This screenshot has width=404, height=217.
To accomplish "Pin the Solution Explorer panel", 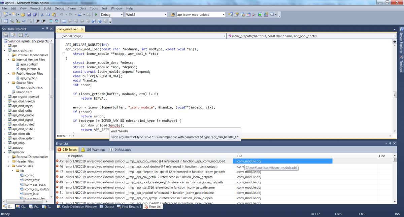I will [x=47, y=29].
